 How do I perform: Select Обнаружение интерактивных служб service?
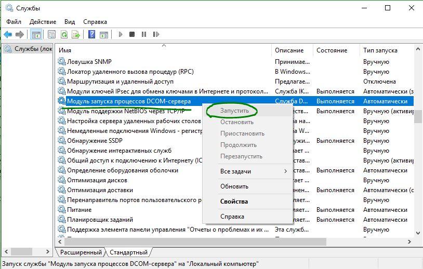coord(119,151)
